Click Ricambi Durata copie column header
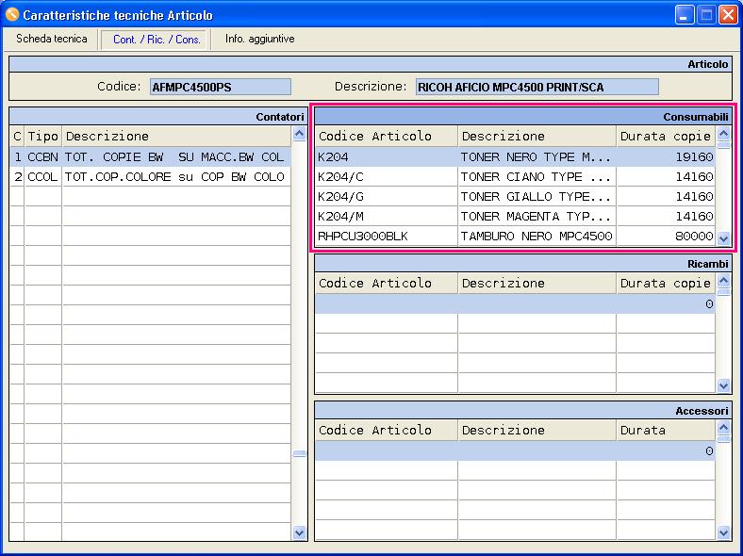The image size is (743, 556). 666,284
